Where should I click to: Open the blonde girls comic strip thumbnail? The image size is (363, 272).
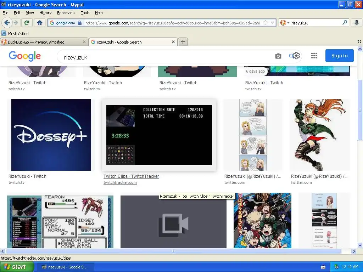point(253,135)
